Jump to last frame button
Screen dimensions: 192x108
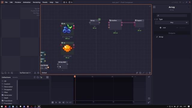pos(63,102)
